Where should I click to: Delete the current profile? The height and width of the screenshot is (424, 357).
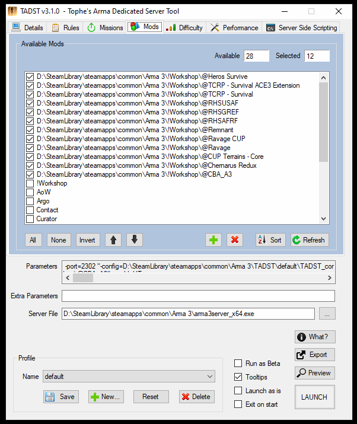point(197,397)
